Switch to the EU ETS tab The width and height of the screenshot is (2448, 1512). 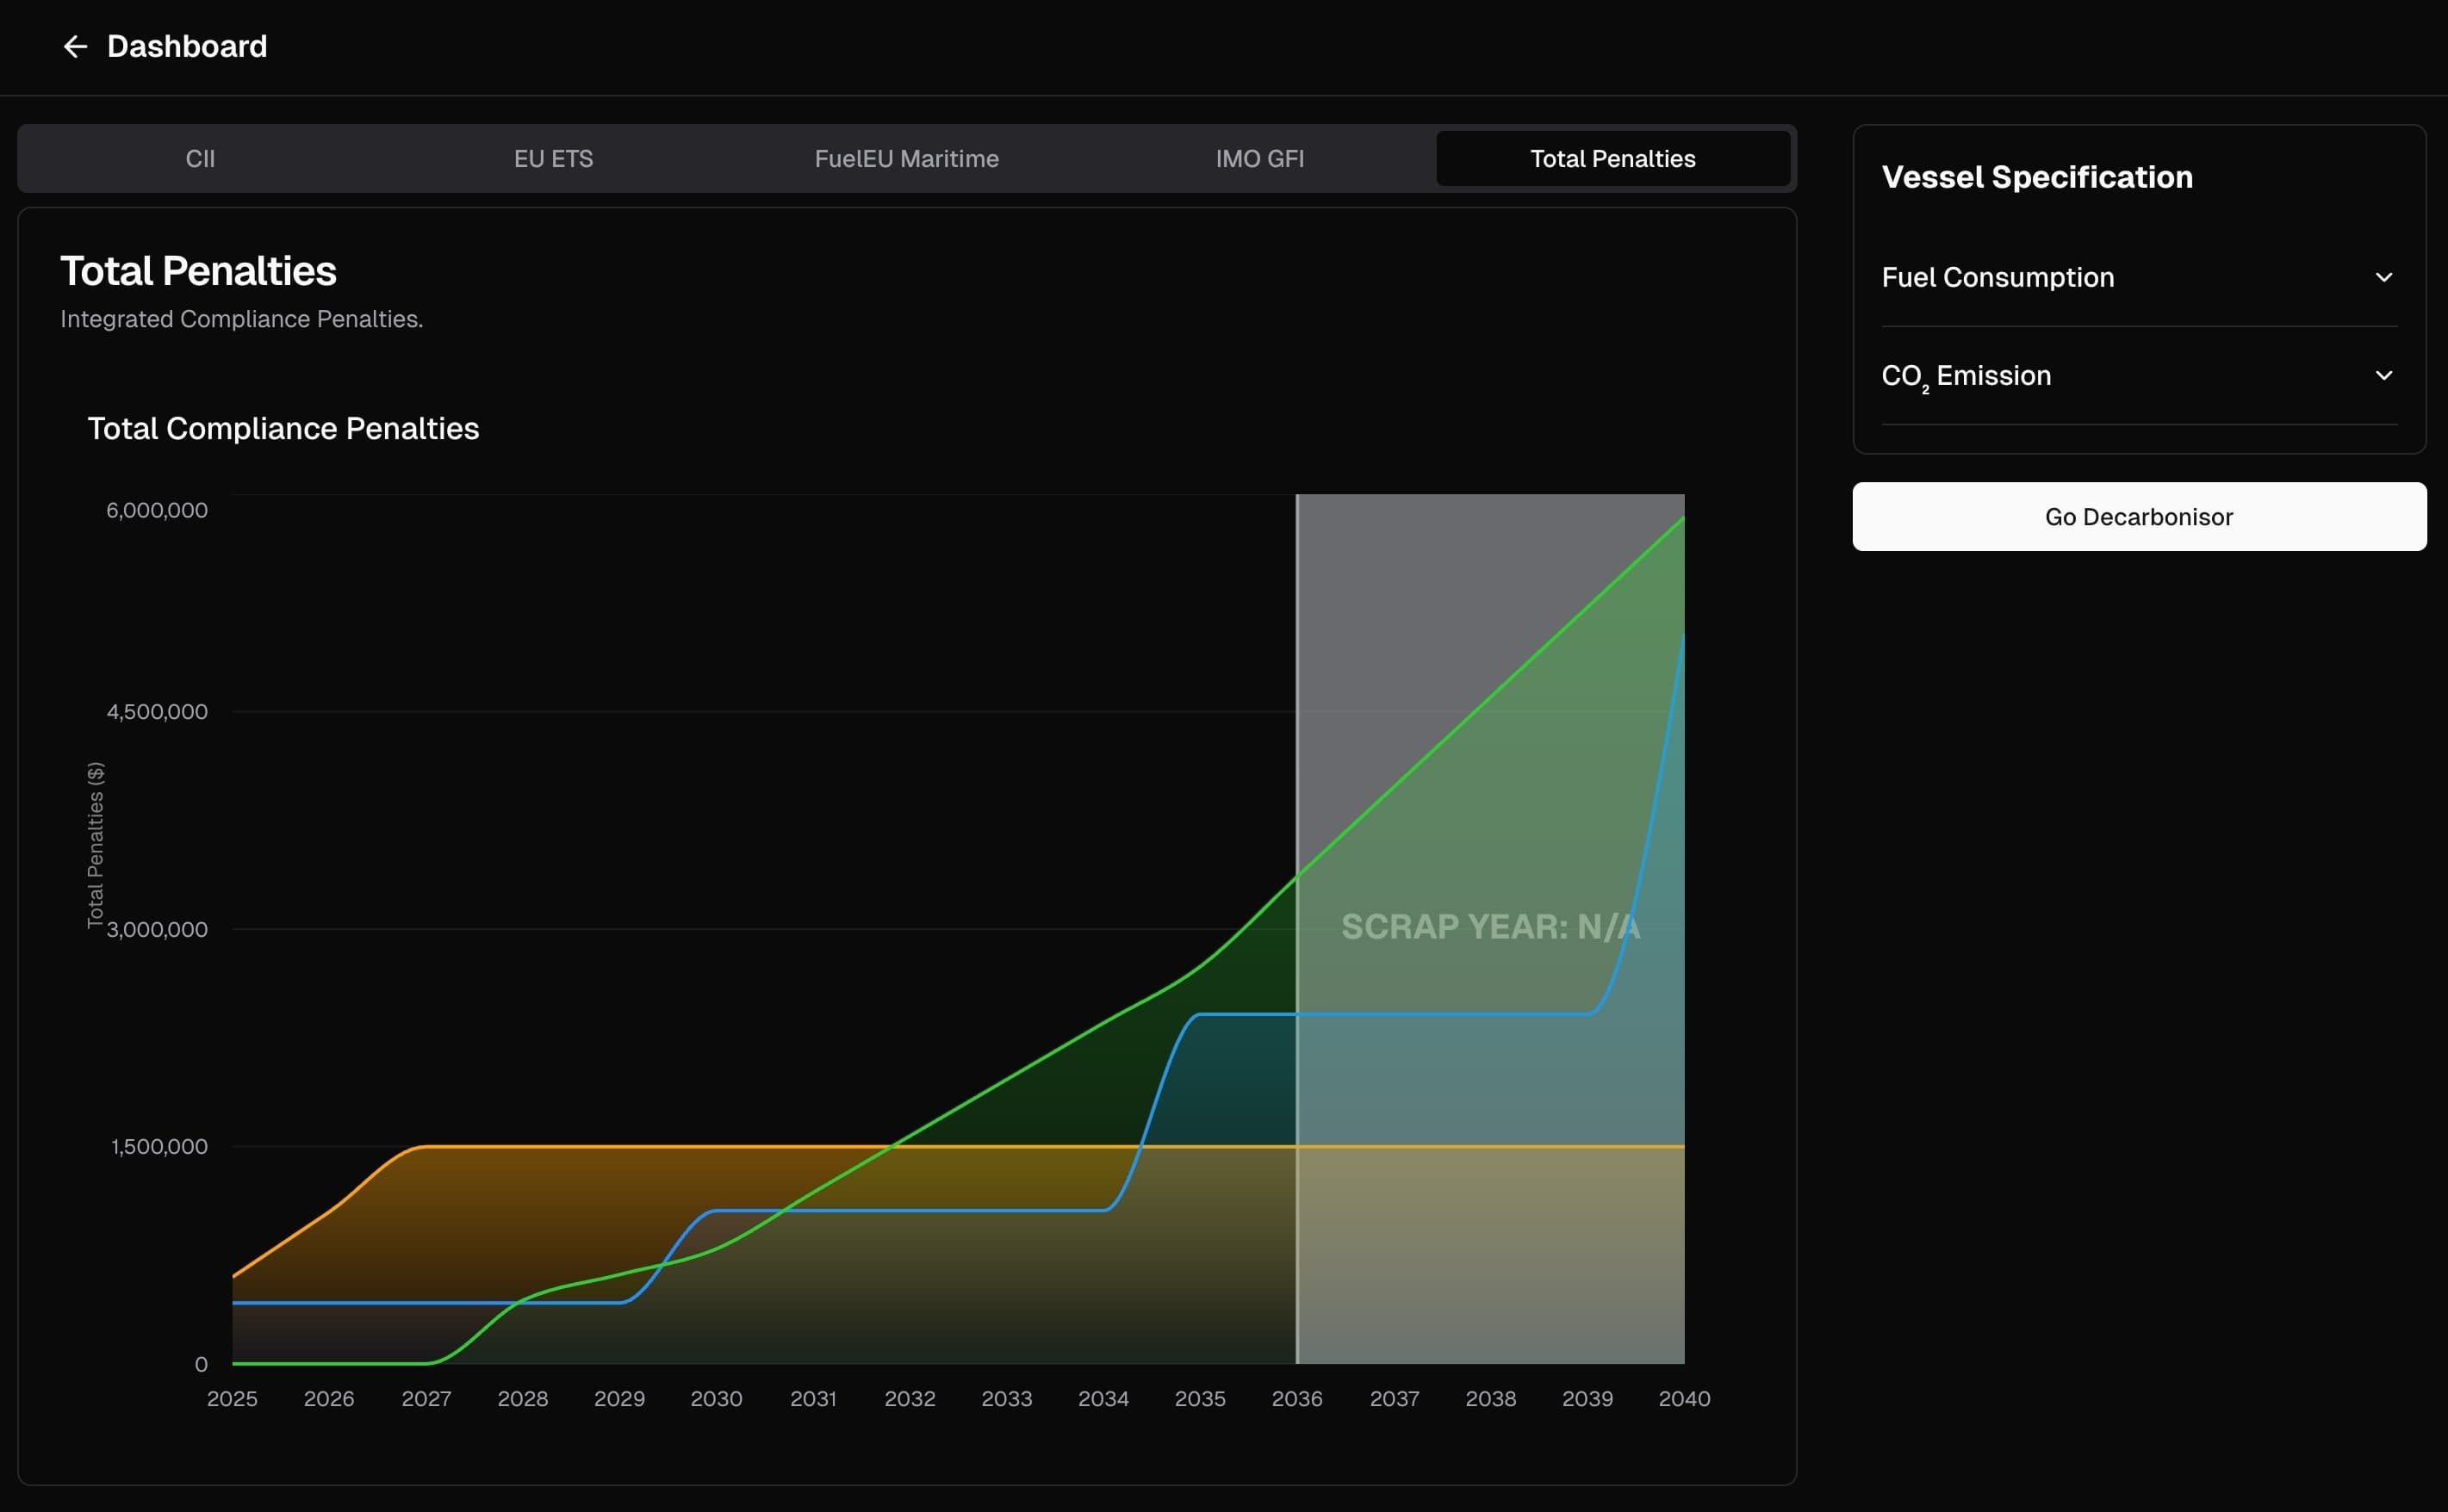pos(553,159)
